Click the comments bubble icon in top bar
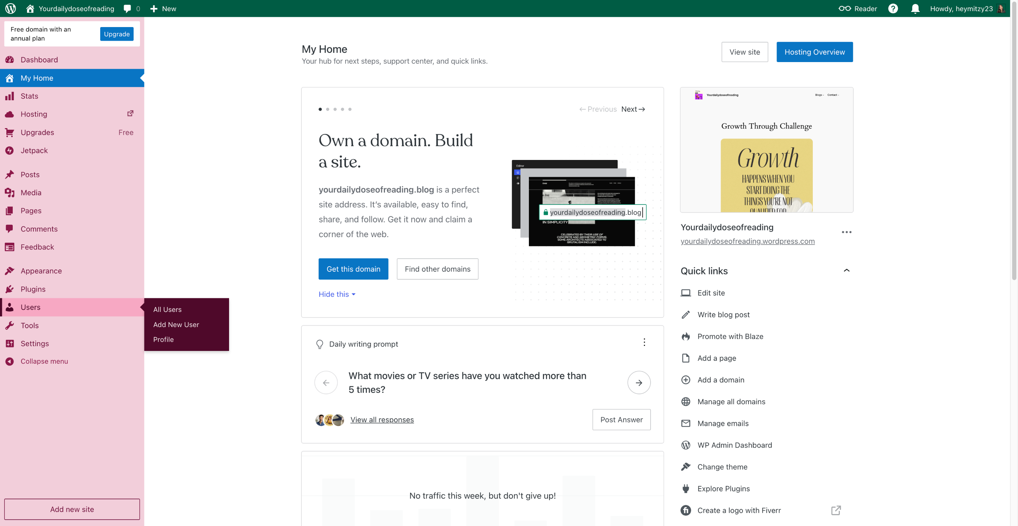 pos(127,8)
